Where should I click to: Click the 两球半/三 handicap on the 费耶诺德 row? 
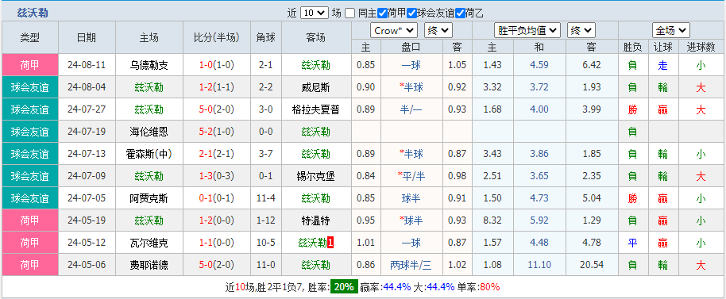pos(411,265)
